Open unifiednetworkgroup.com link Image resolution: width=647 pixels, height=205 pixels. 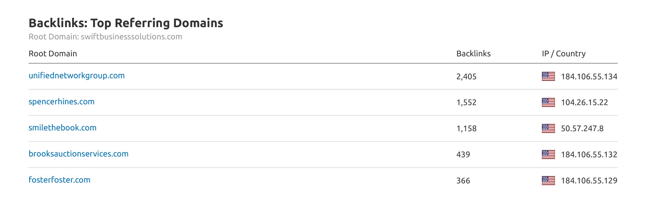(x=76, y=76)
